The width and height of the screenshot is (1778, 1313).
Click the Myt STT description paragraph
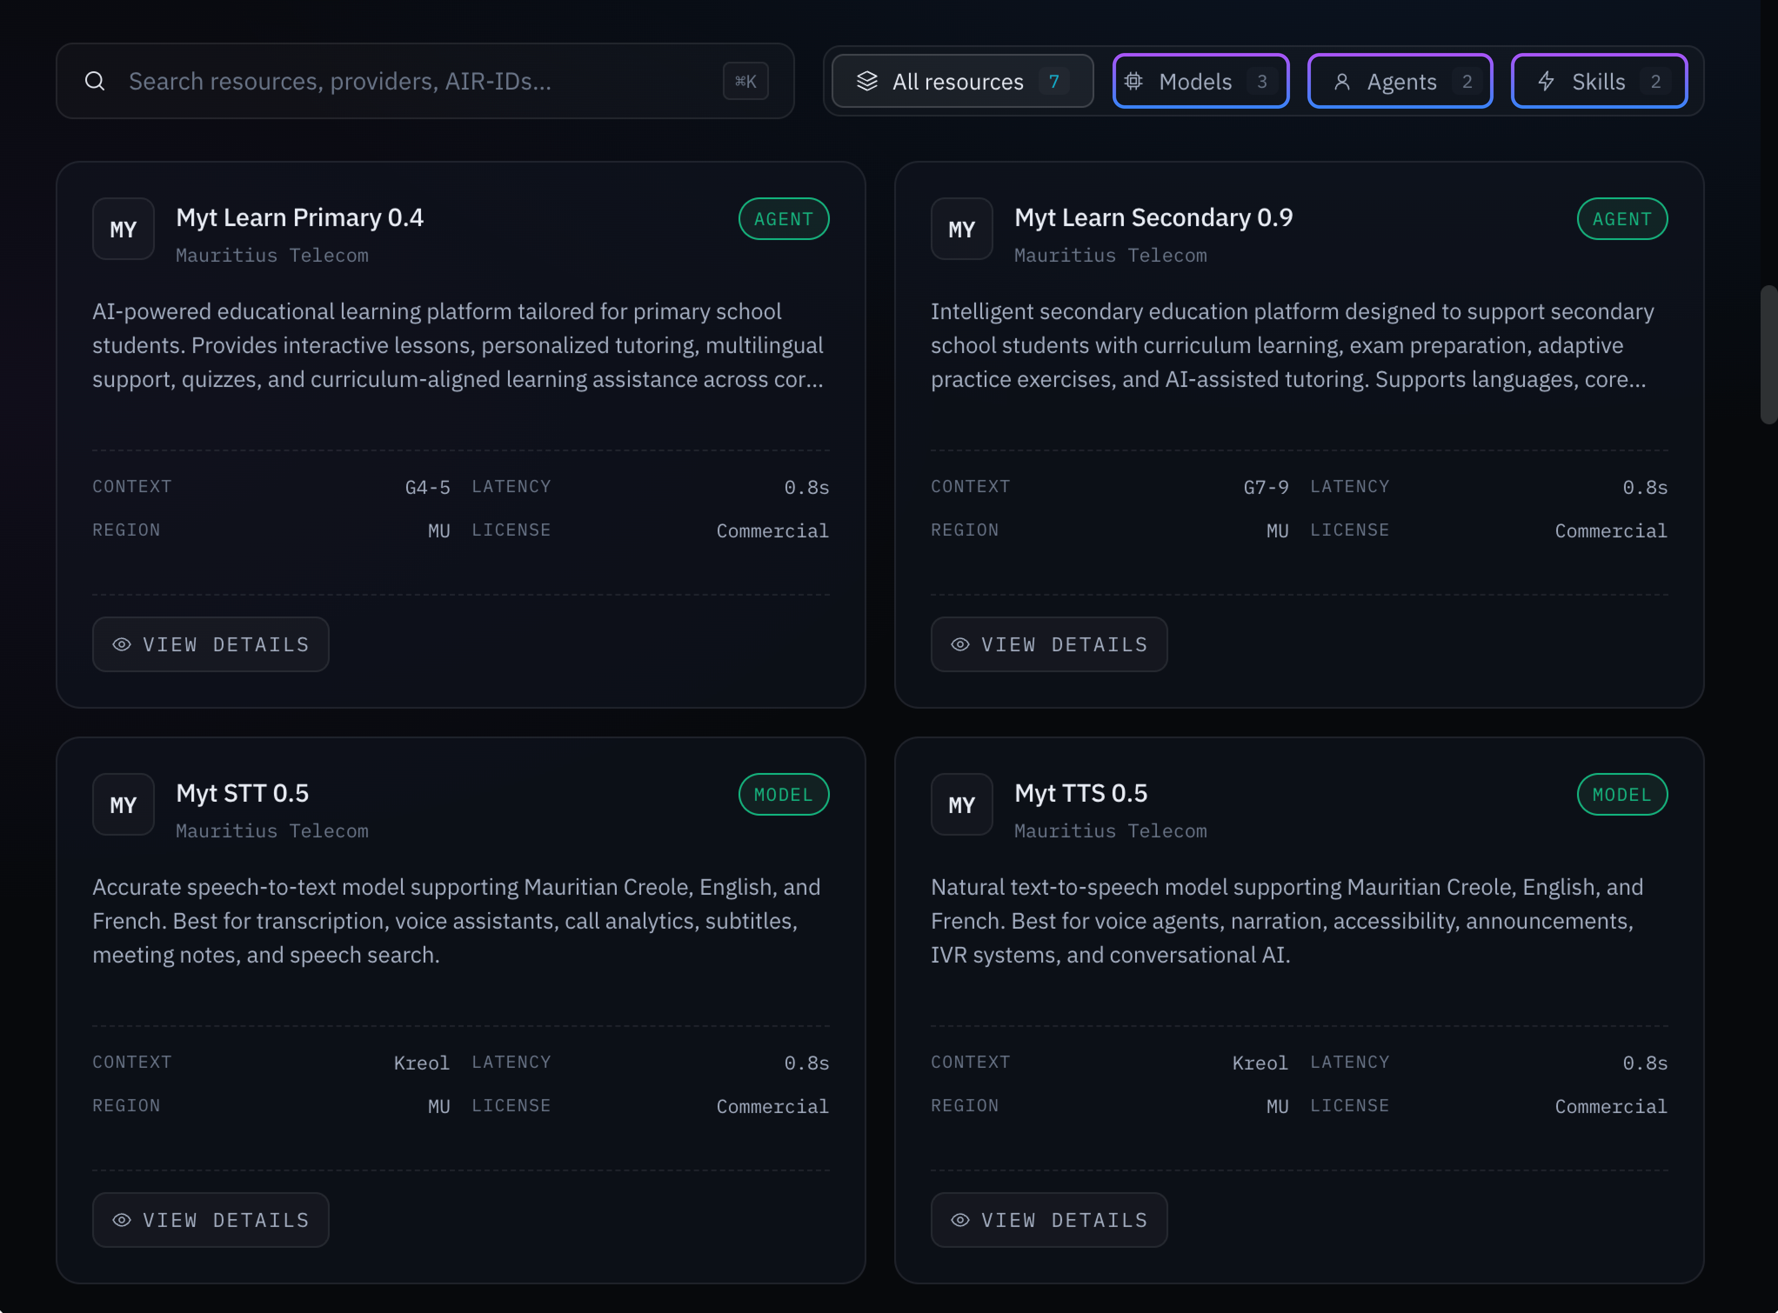point(456,920)
